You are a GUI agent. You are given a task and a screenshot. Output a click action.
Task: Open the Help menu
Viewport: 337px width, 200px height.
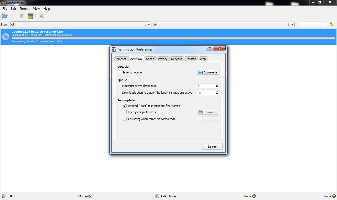pos(47,9)
